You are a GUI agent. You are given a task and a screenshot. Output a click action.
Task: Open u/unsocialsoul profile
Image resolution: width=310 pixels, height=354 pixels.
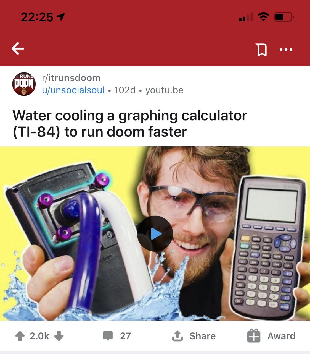point(73,90)
